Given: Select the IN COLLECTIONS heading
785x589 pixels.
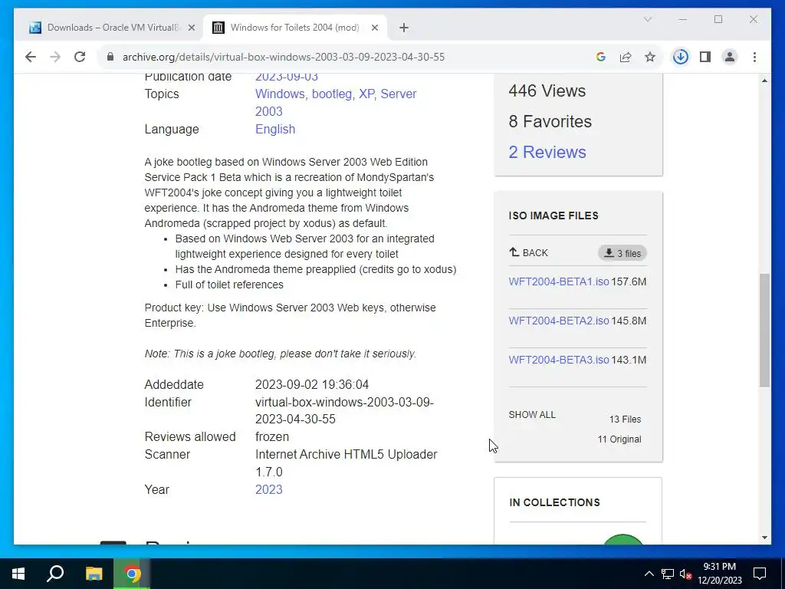Looking at the screenshot, I should [555, 502].
